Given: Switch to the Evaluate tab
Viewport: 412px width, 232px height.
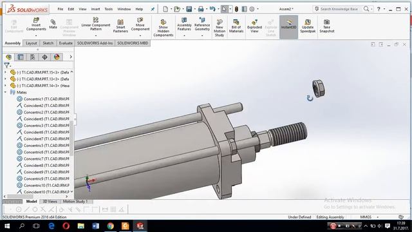Looking at the screenshot, I should 66,43.
